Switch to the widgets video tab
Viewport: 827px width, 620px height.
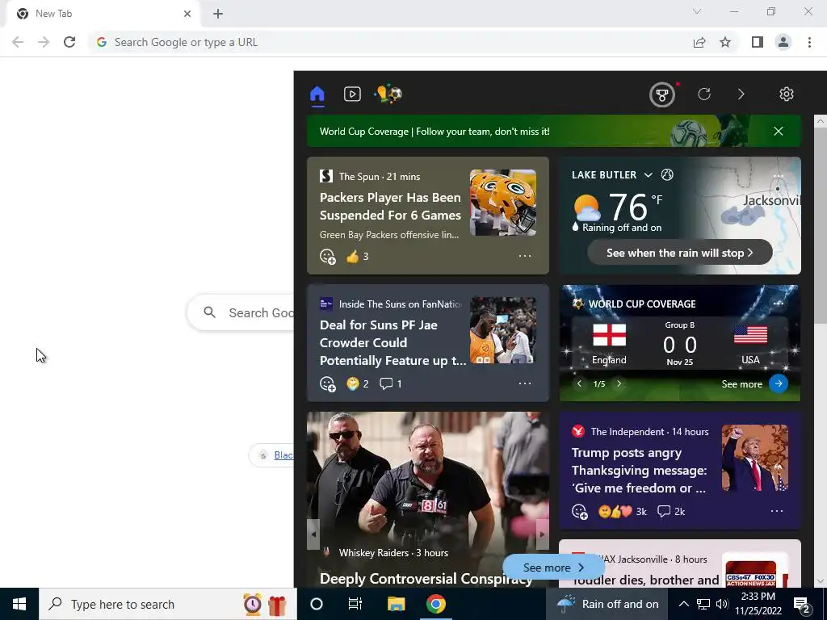352,94
